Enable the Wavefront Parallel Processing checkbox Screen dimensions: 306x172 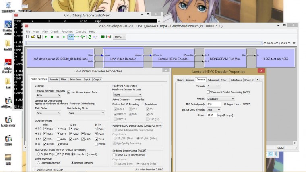pos(208,92)
